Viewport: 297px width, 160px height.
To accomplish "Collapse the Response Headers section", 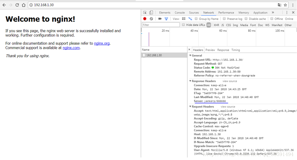I will (190, 81).
